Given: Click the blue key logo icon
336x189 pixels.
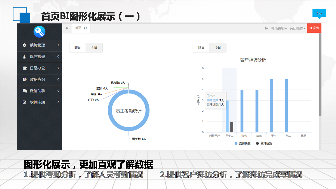Looking at the screenshot, I should 39,32.
